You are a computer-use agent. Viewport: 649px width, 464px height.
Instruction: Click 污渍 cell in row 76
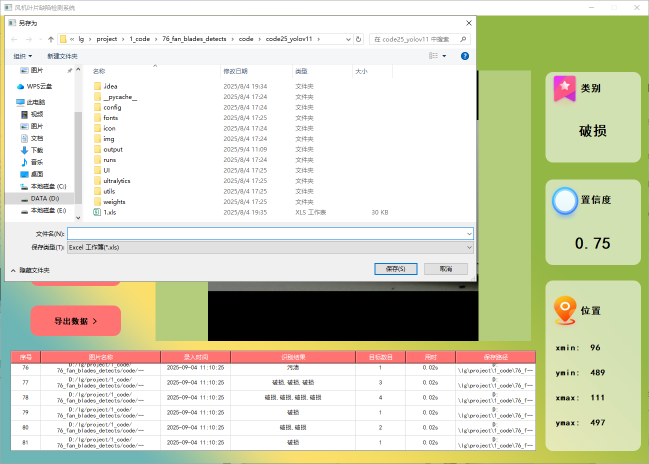point(293,367)
